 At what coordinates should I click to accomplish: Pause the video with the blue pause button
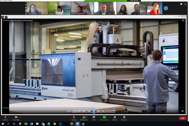point(94,111)
